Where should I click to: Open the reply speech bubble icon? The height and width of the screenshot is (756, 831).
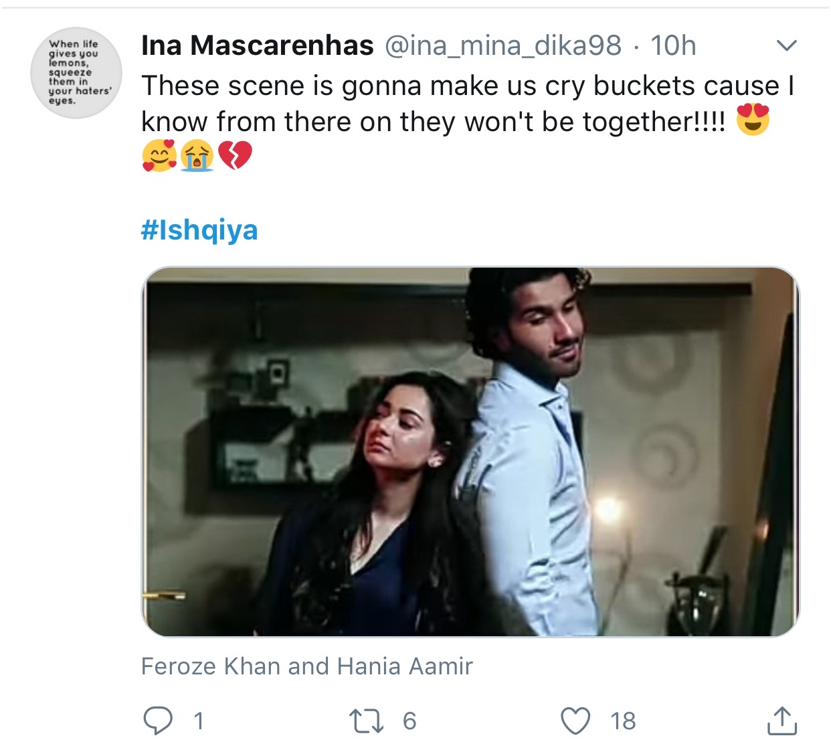coord(158,721)
